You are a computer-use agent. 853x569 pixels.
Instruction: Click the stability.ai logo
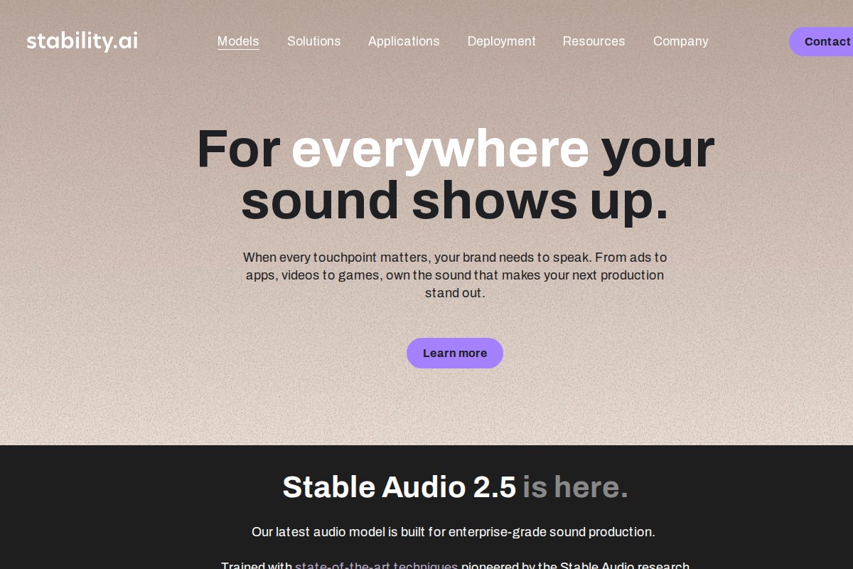pos(82,41)
